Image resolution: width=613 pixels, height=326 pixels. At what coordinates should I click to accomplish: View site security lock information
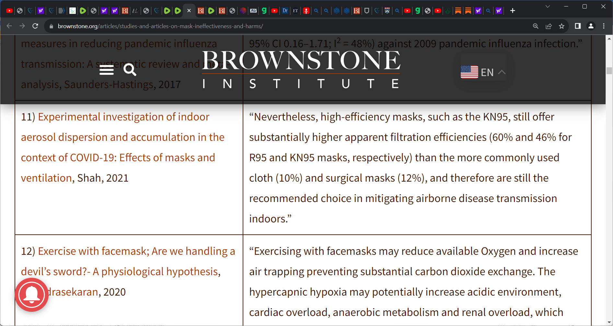pyautogui.click(x=51, y=26)
